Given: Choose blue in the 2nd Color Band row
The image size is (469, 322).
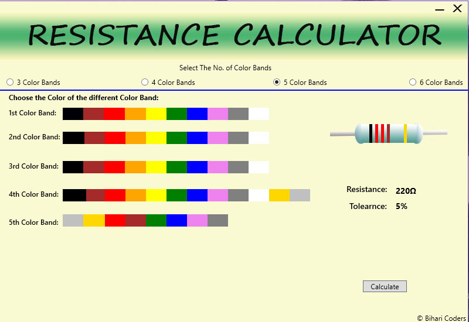Looking at the screenshot, I should 197,138.
